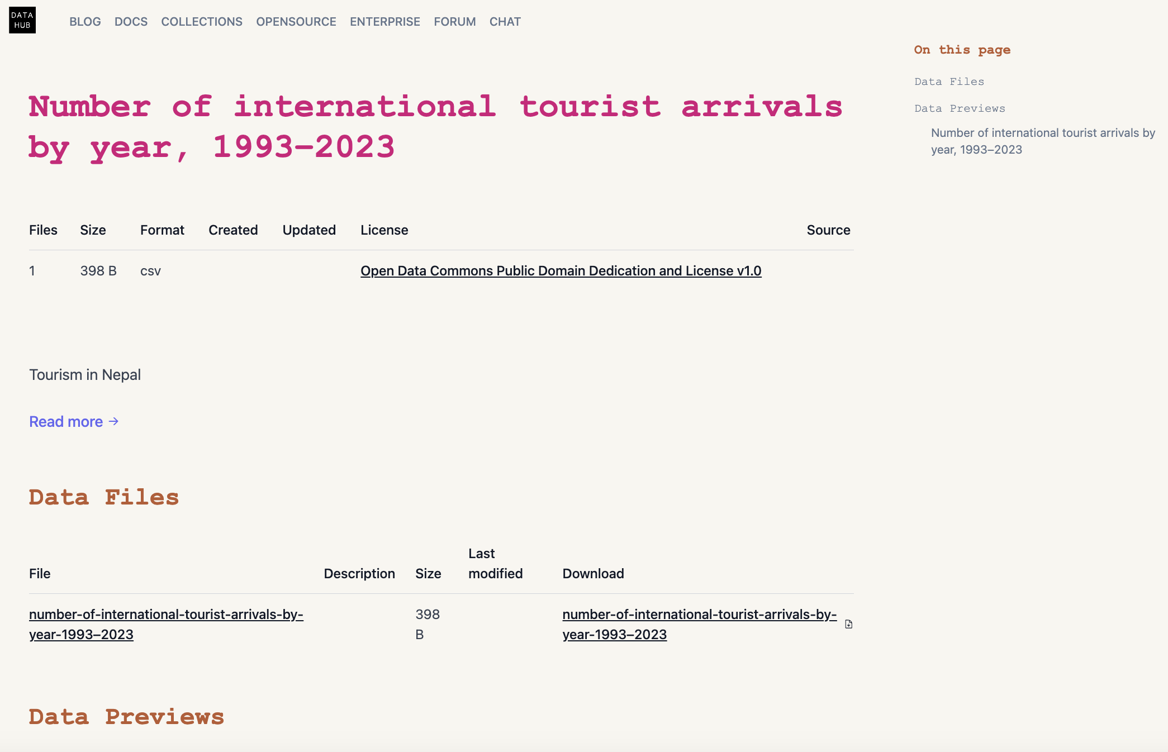Download the tourist arrivals csv via Download column
This screenshot has height=752, width=1168.
[699, 624]
